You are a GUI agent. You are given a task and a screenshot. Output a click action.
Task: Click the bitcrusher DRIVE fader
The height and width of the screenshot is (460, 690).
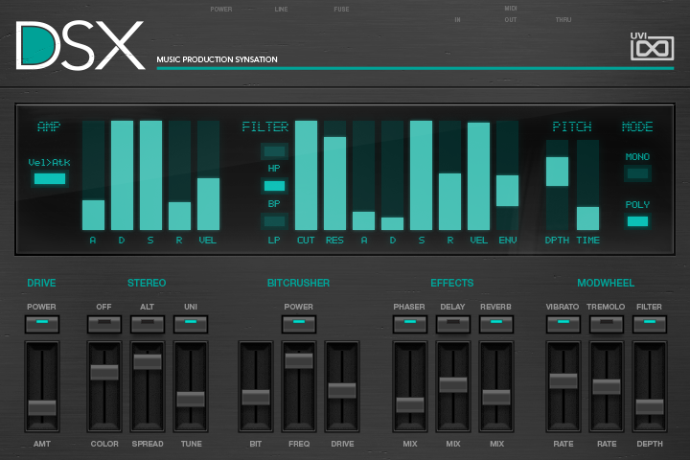coord(342,390)
